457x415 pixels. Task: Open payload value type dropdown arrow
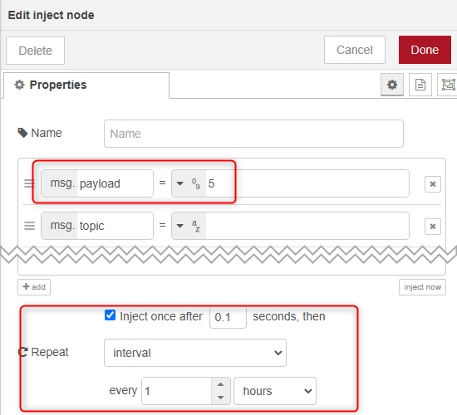point(180,183)
